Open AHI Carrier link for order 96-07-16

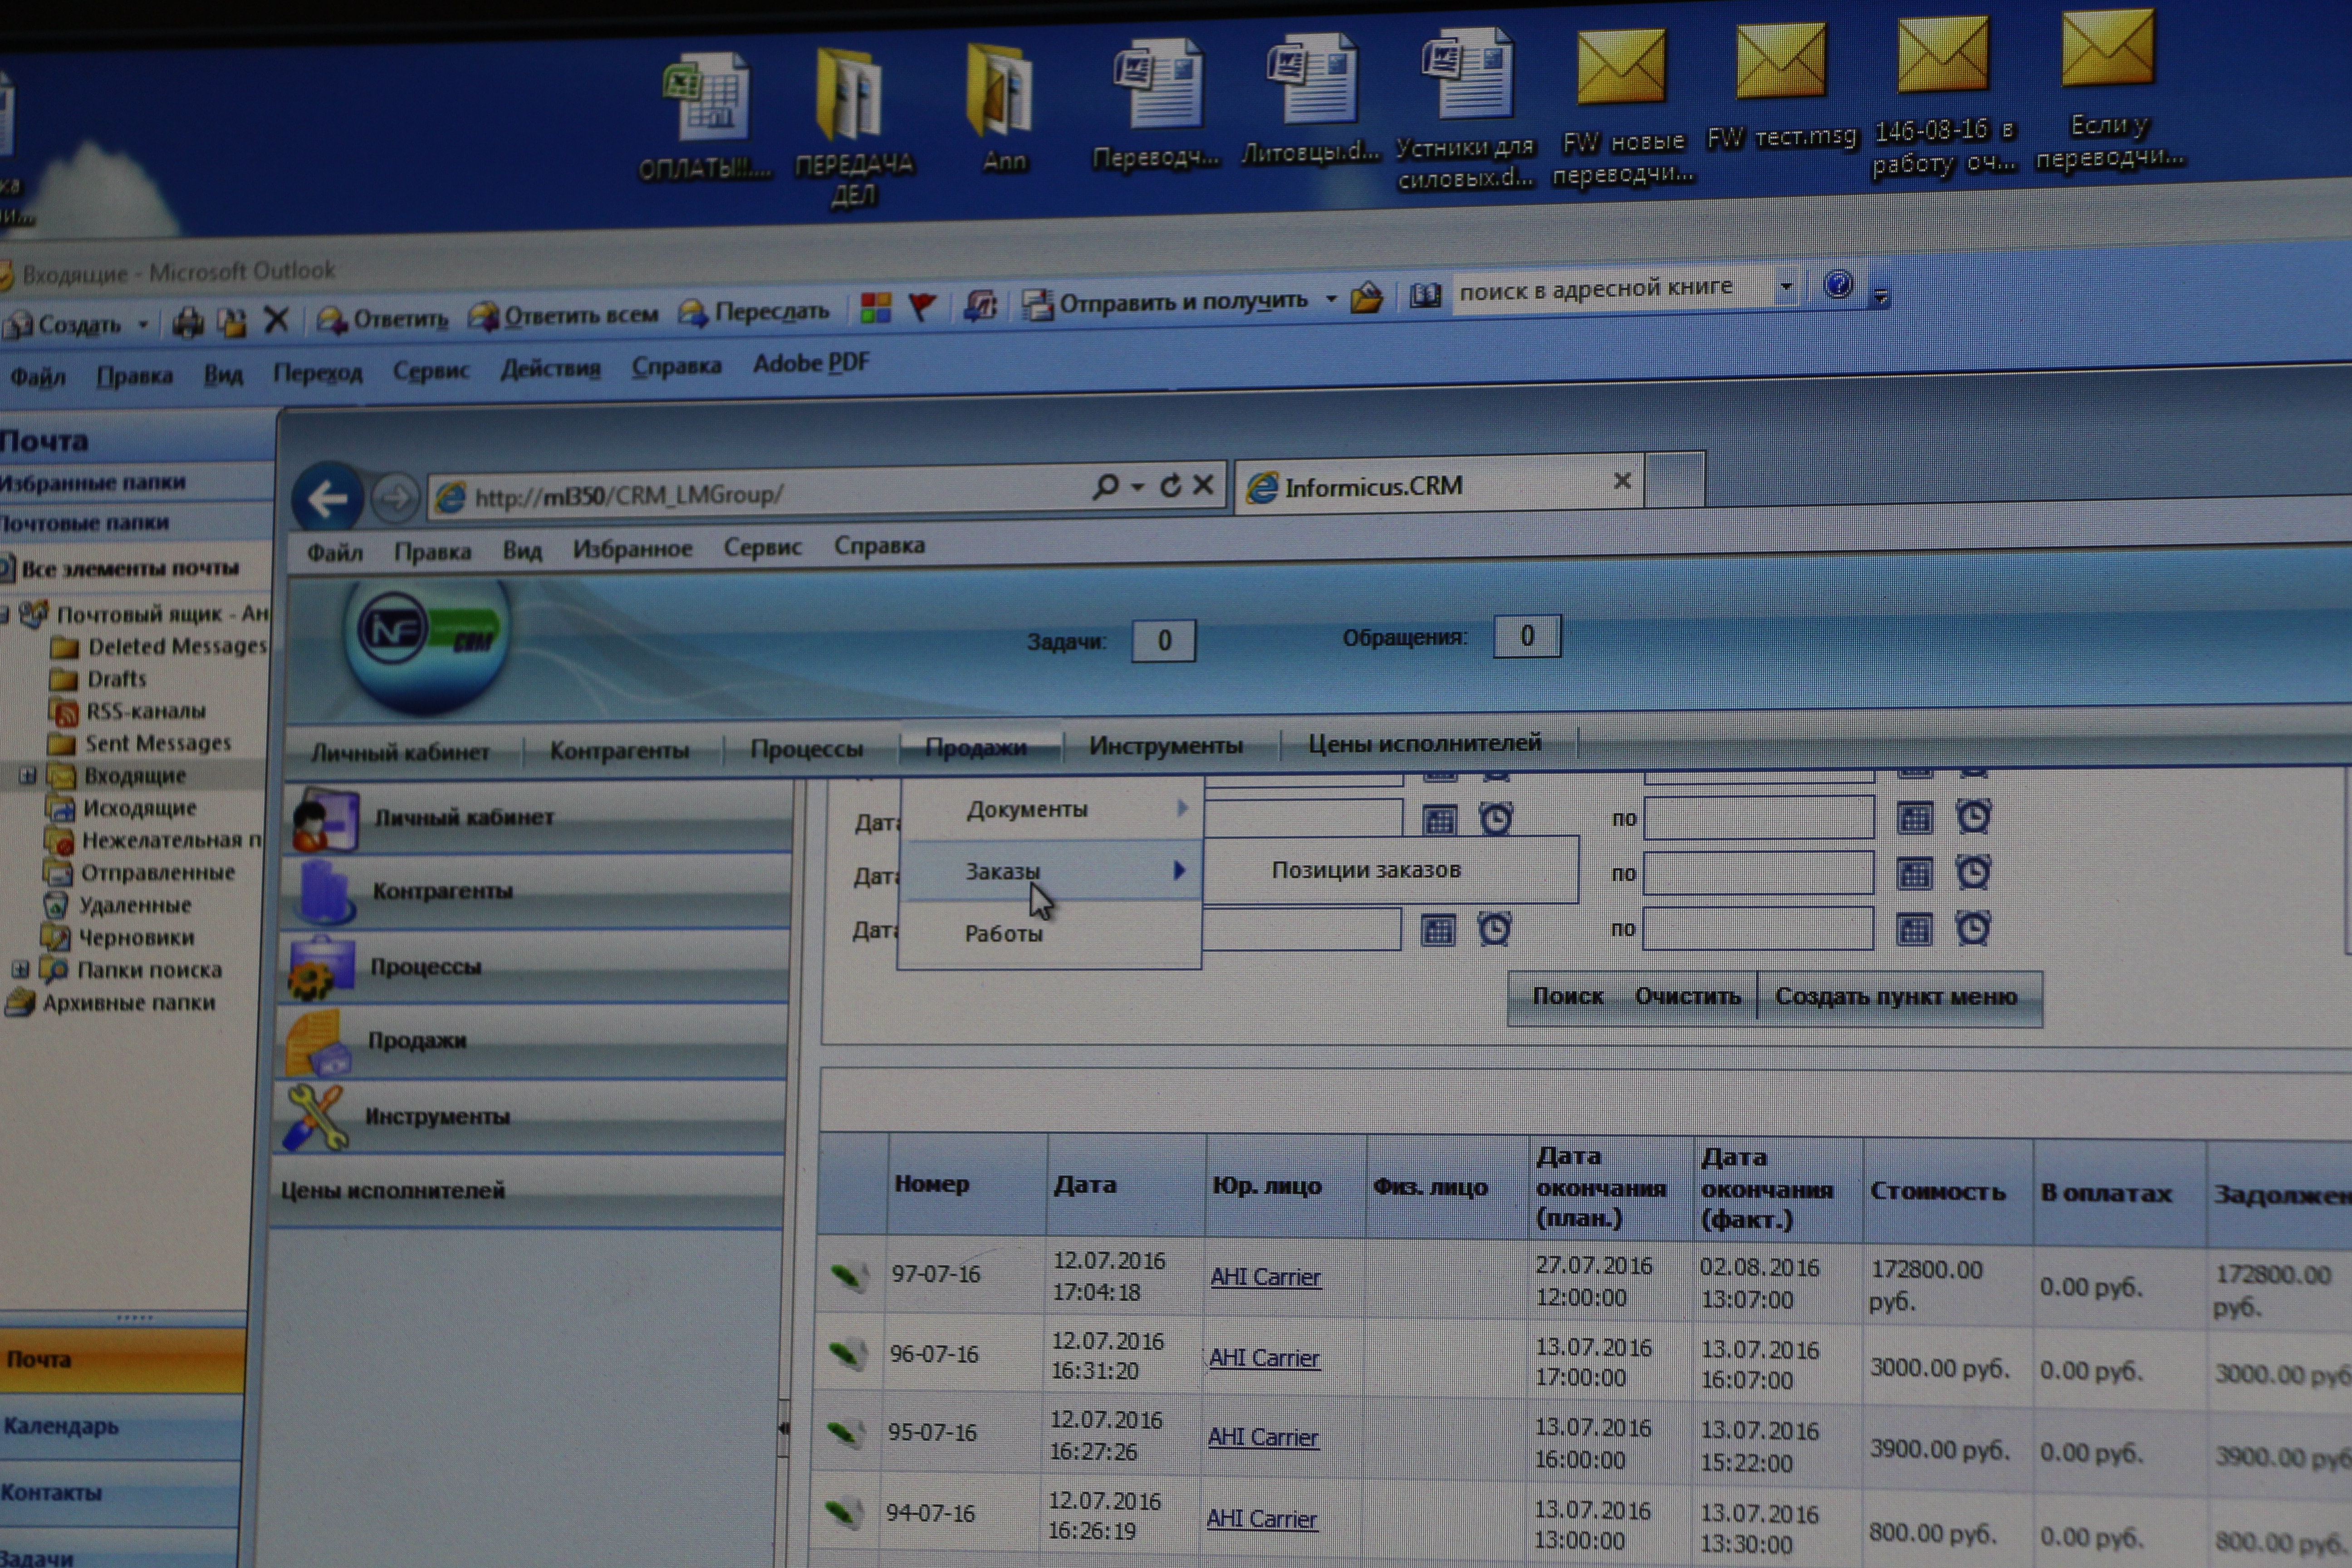(1264, 1357)
